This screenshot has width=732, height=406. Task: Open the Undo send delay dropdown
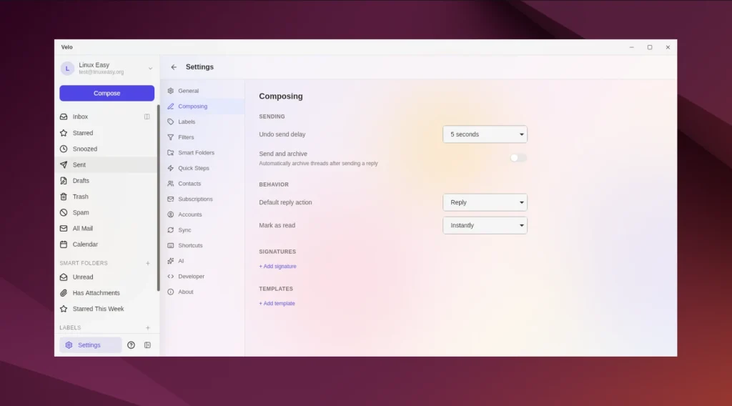[x=485, y=134]
